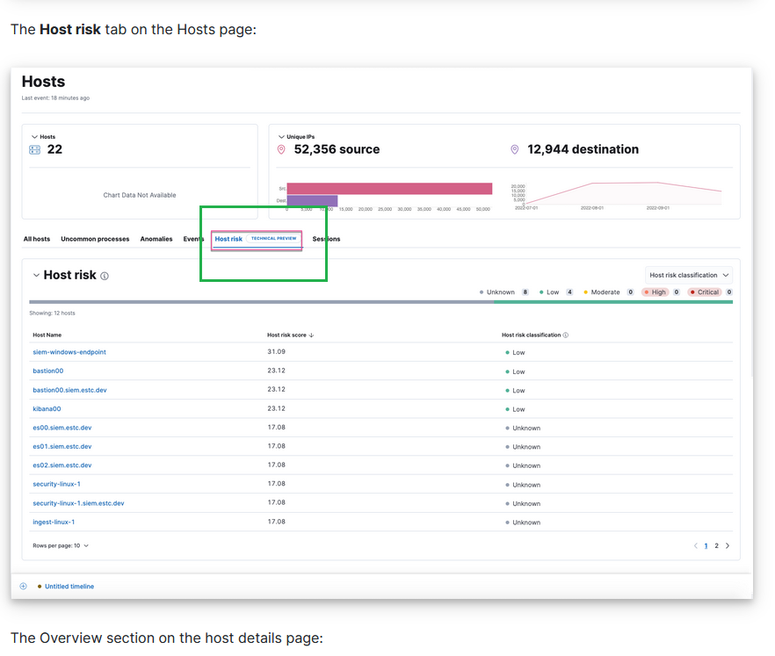Image resolution: width=775 pixels, height=656 pixels.
Task: Click the '52,356 source' value
Action: pos(337,149)
